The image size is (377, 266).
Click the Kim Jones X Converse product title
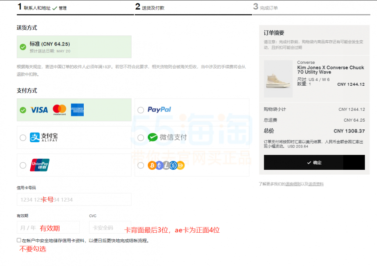click(x=331, y=70)
